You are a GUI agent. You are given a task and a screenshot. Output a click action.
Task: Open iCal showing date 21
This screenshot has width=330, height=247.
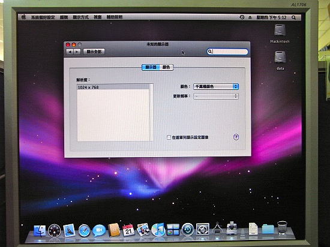(128, 230)
